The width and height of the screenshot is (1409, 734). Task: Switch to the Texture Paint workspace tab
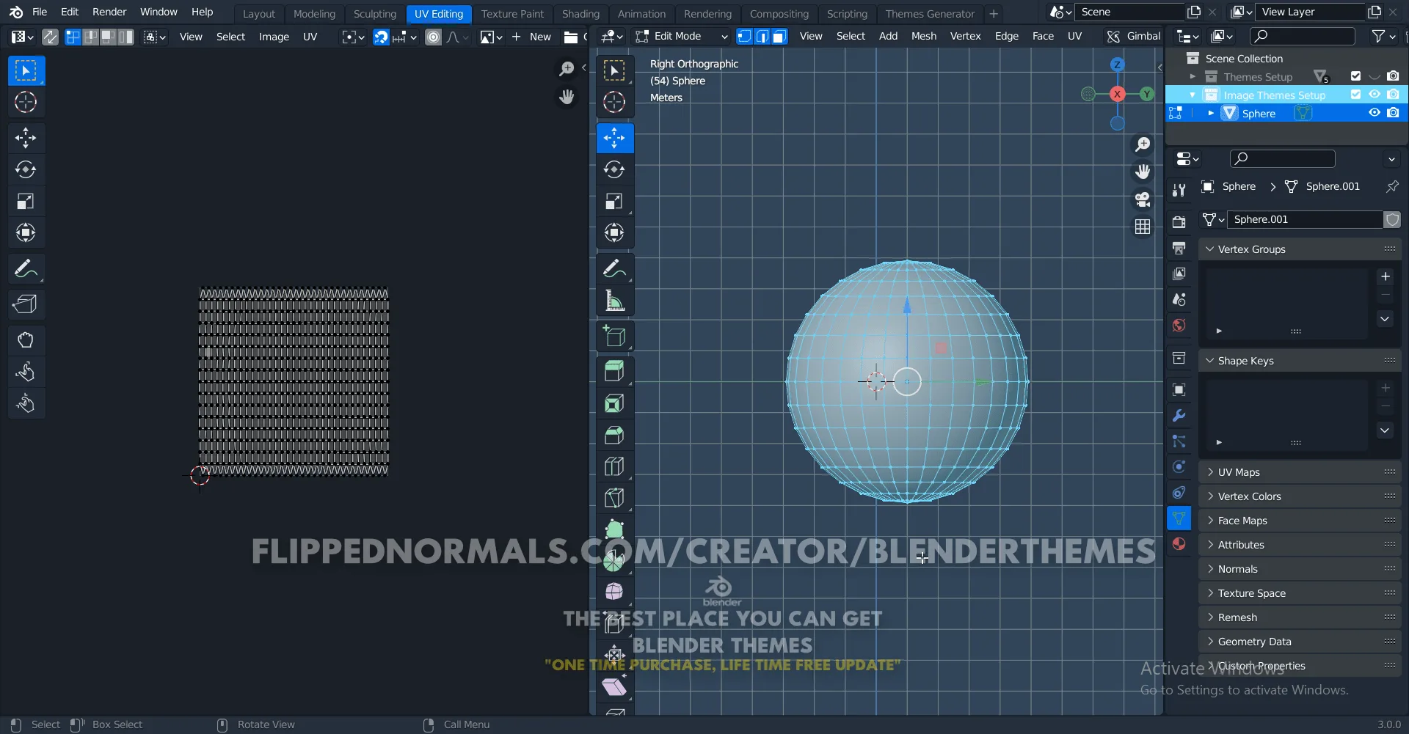512,13
